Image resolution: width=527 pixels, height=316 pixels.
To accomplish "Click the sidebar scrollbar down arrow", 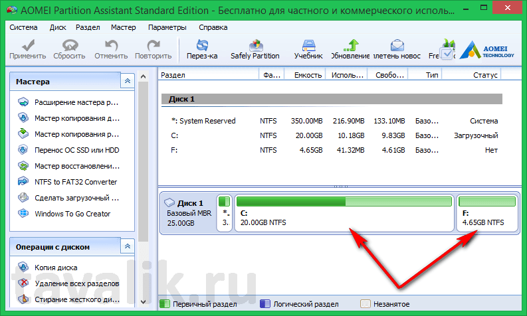I will [143, 301].
